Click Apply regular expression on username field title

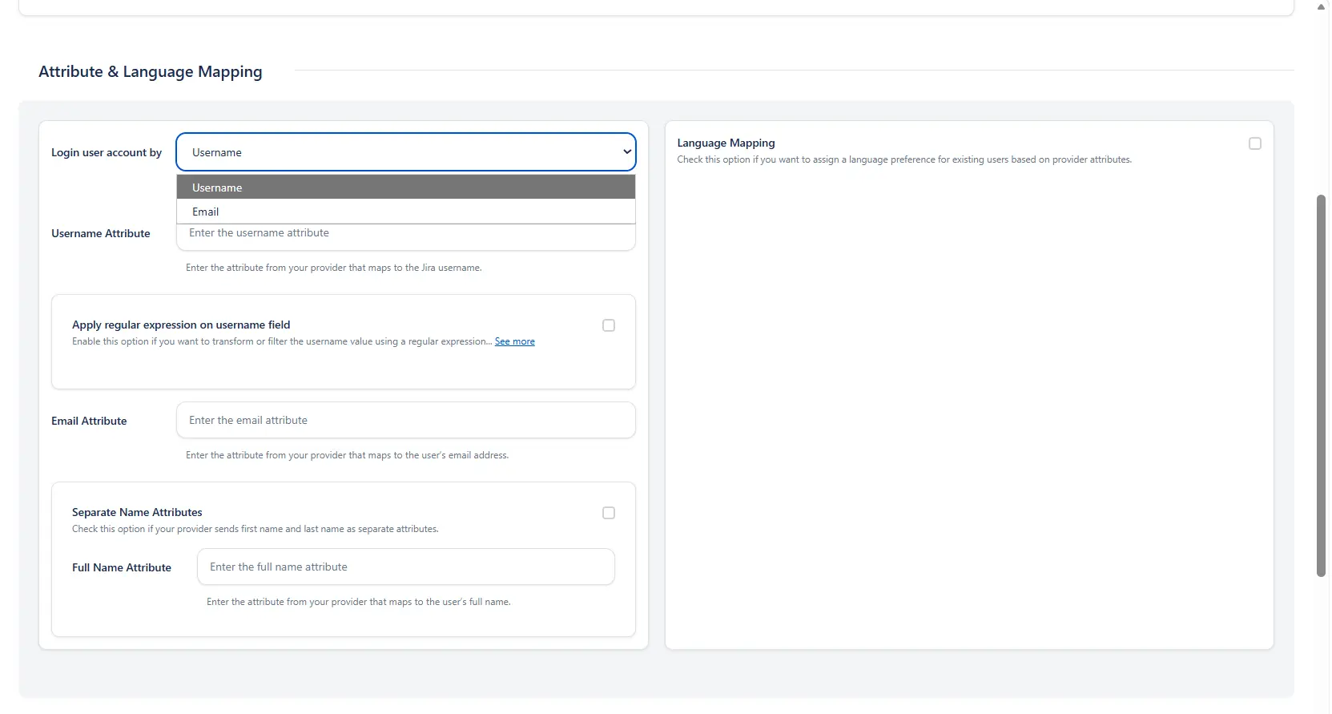click(181, 325)
